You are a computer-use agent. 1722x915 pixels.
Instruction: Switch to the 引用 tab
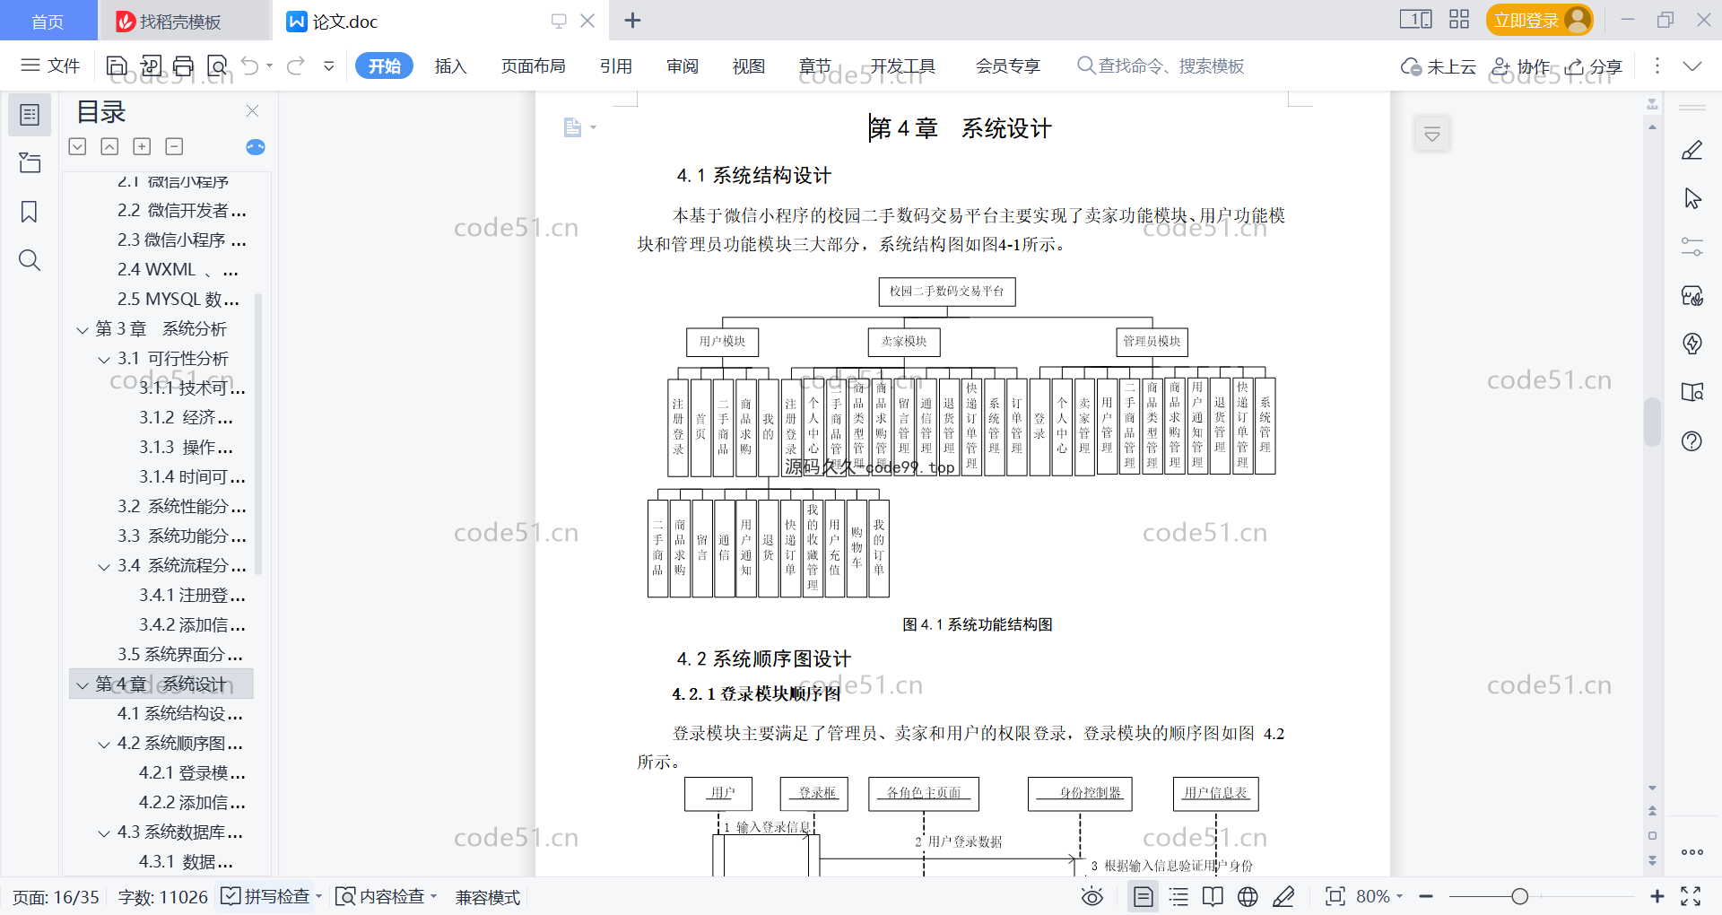click(x=615, y=66)
